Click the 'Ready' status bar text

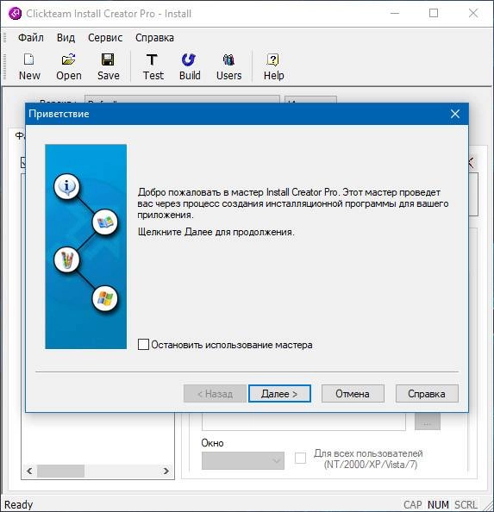pyautogui.click(x=19, y=504)
